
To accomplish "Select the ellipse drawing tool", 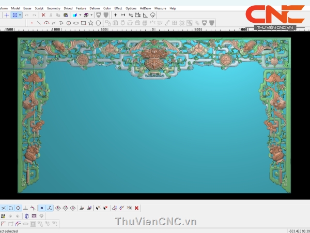I will pos(76,23).
